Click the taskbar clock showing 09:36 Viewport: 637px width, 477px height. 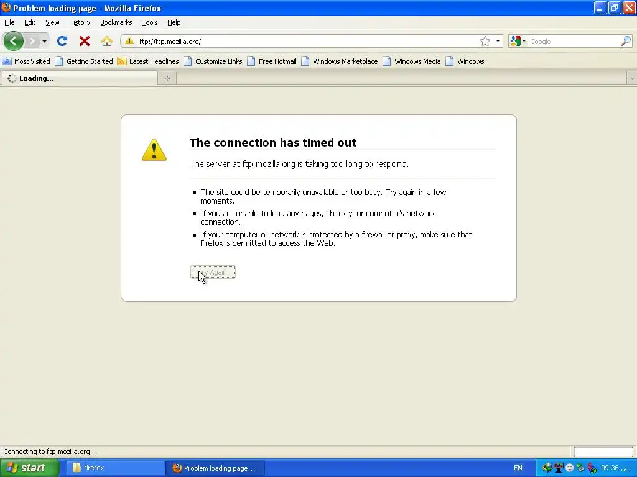pos(615,468)
